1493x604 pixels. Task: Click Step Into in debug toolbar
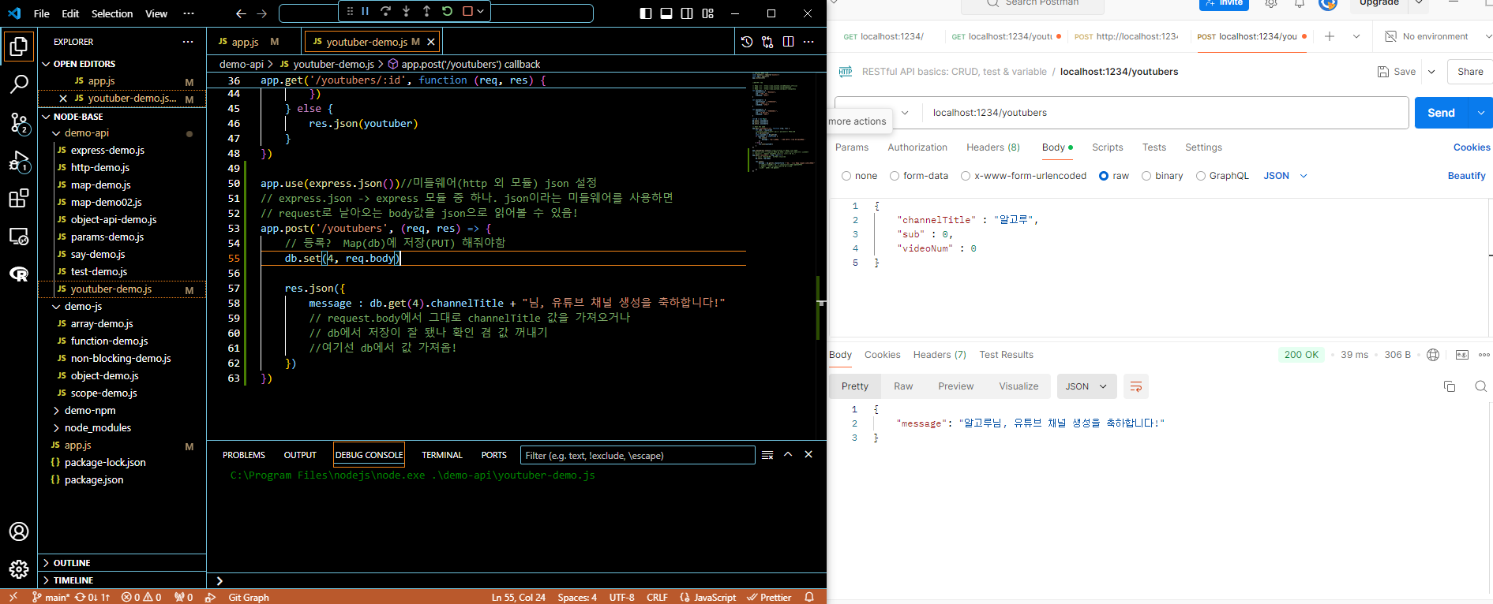point(406,11)
